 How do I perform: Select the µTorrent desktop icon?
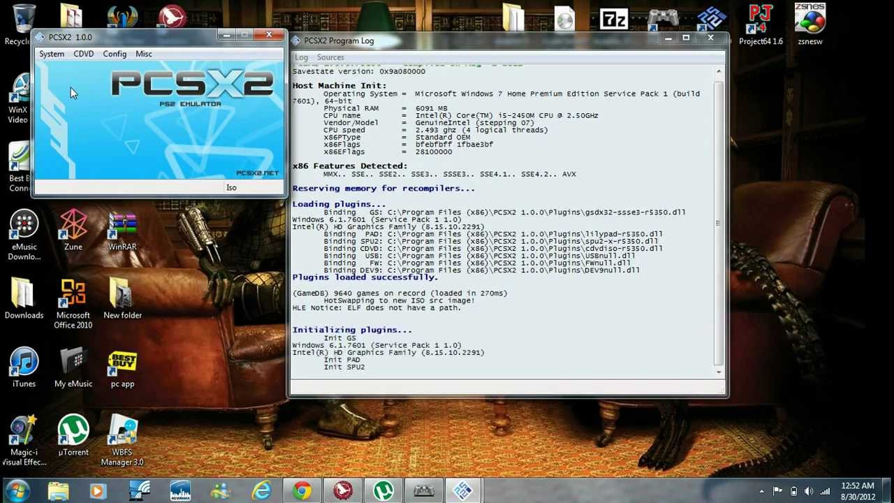[x=73, y=436]
